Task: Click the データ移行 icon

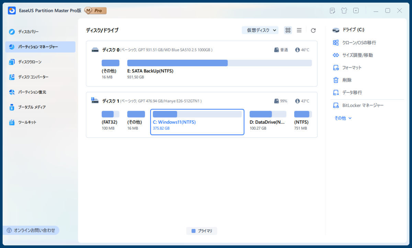Action: coord(336,92)
